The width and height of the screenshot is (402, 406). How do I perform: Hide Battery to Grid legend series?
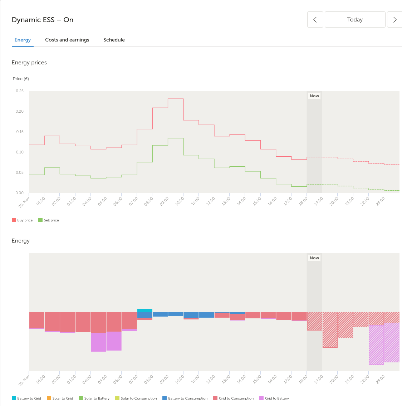point(26,398)
